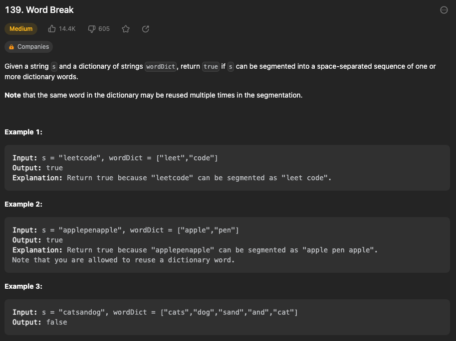The height and width of the screenshot is (341, 456).
Task: Click the inline code 'true' keyword
Action: (x=211, y=67)
